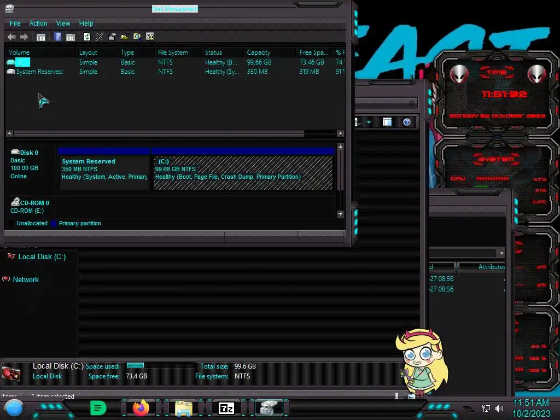The image size is (560, 420).
Task: Sort by the Capacity column header
Action: pyautogui.click(x=270, y=52)
